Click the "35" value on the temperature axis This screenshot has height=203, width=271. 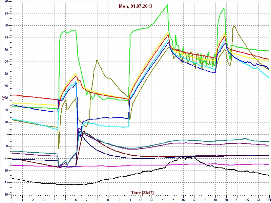tap(6, 134)
